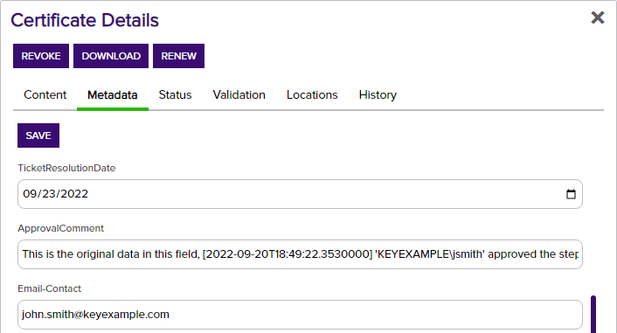Revoke the certificate with REVOKE button
617x333 pixels.
coord(41,56)
